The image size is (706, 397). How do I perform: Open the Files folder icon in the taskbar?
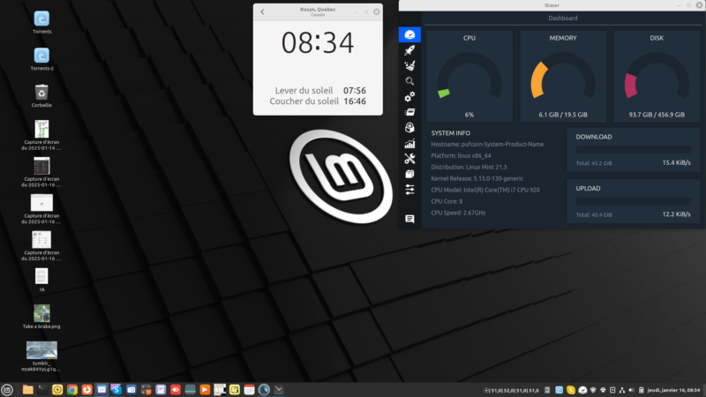pos(27,389)
